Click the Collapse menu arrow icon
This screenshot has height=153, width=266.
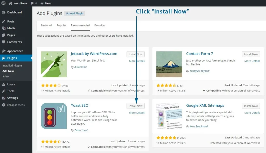tap(4, 105)
